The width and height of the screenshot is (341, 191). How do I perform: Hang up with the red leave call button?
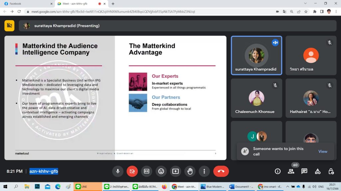(x=221, y=171)
